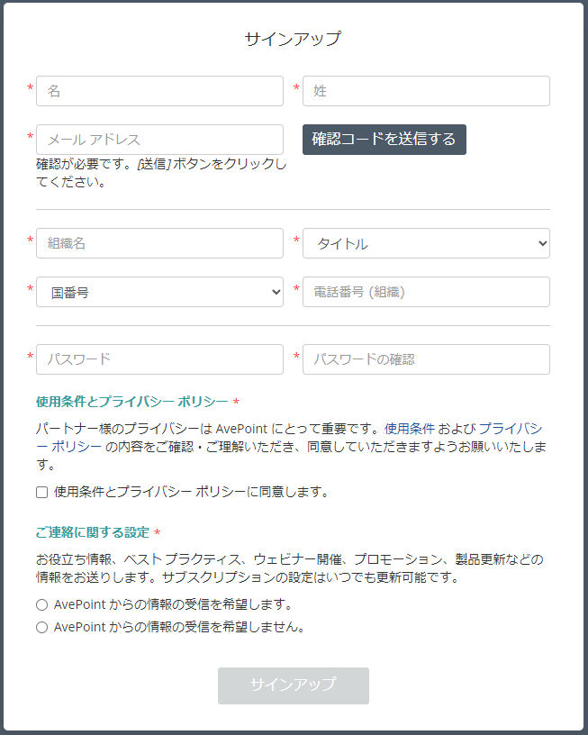This screenshot has height=735, width=588.
Task: Click the サインアップ submit button
Action: point(294,685)
